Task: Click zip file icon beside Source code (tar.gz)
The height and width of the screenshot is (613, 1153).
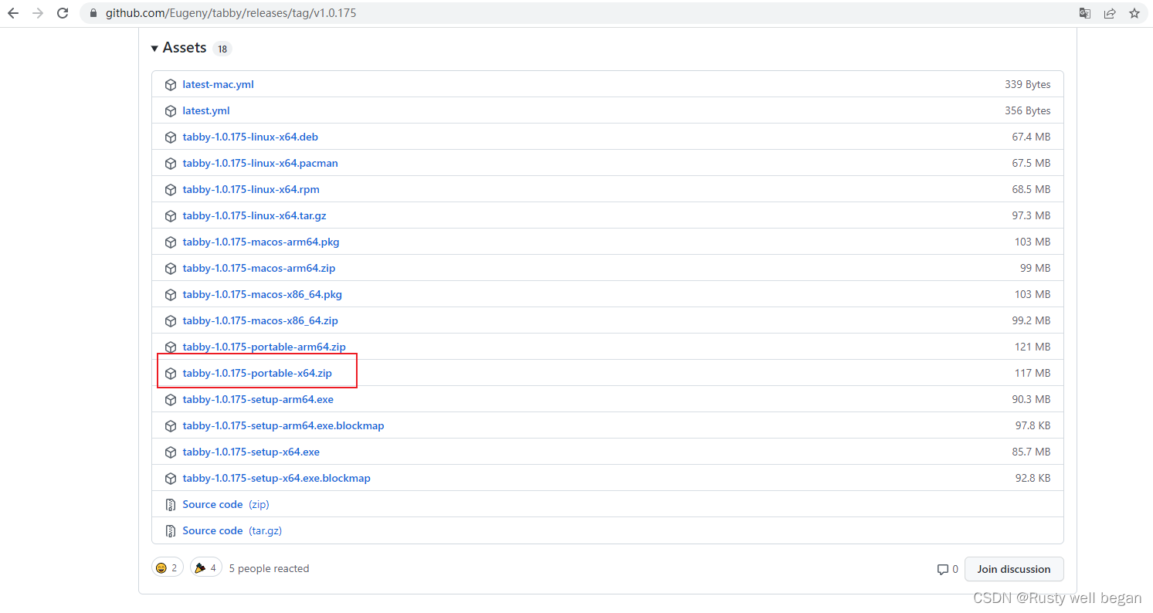Action: pyautogui.click(x=171, y=530)
